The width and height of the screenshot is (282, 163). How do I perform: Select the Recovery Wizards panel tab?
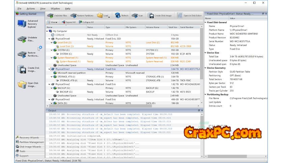tap(29, 137)
